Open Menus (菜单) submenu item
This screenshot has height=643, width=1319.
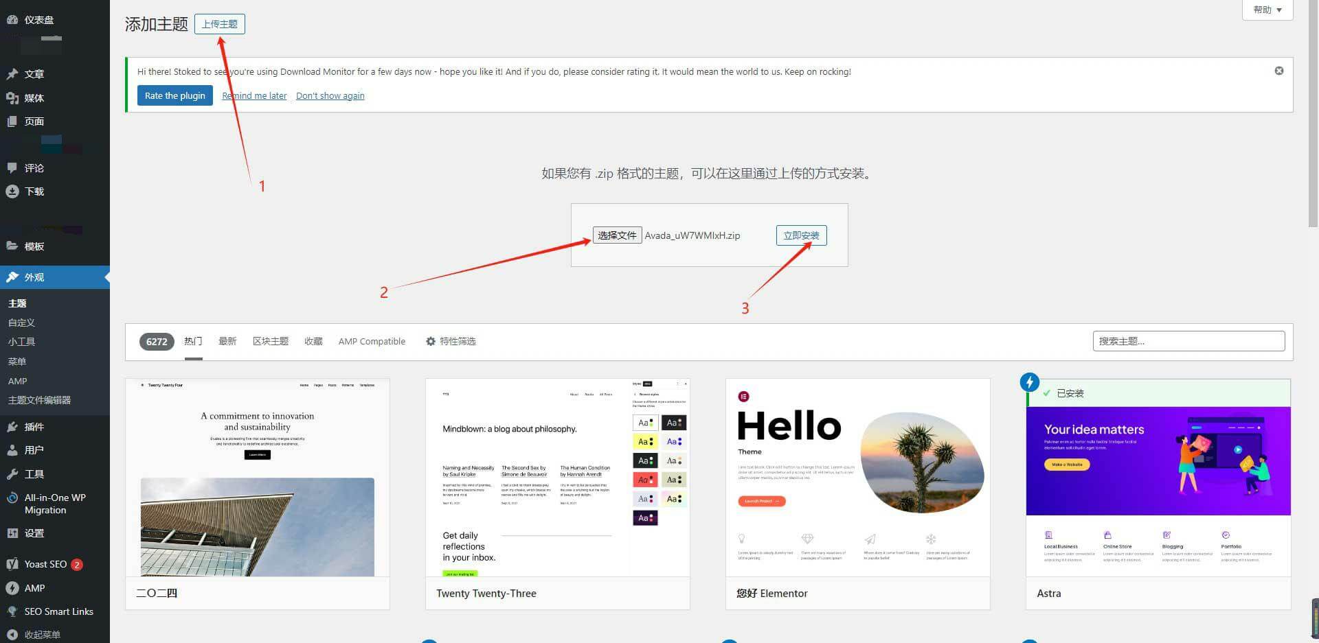(x=17, y=362)
